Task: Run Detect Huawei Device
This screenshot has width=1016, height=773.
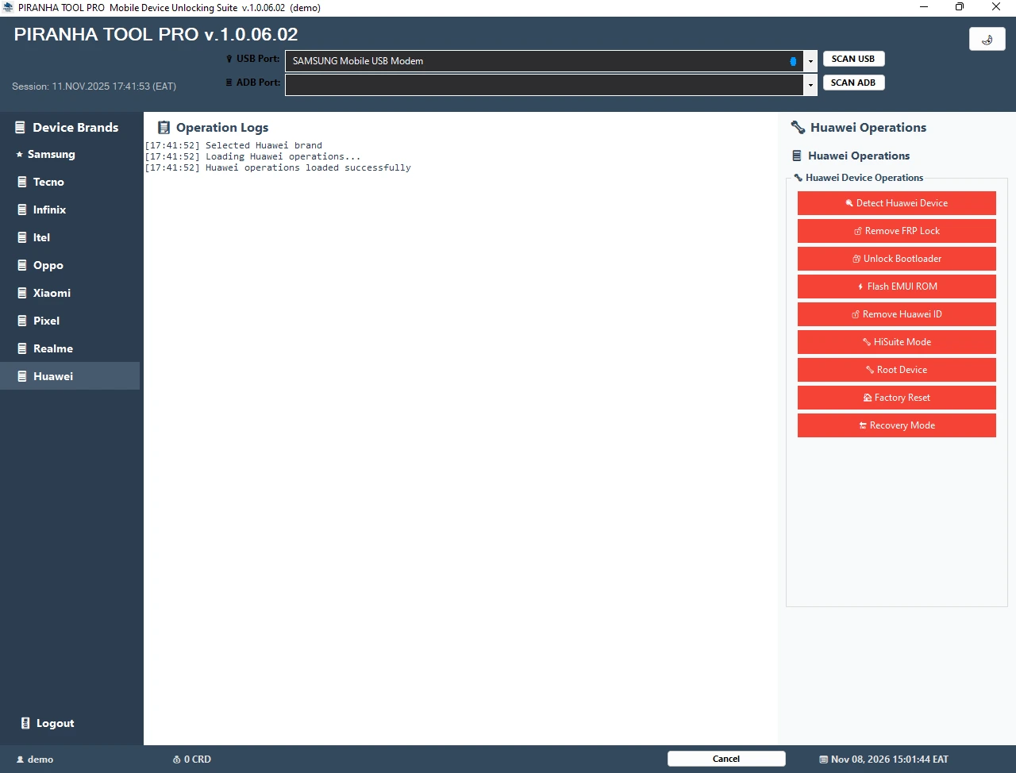Action: click(897, 203)
